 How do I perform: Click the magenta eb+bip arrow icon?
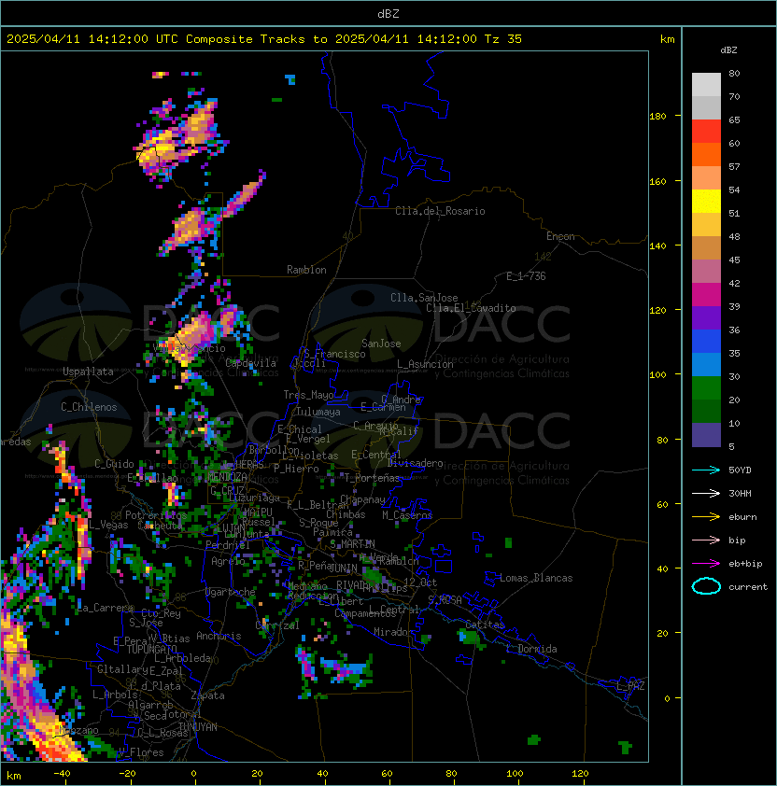(x=706, y=564)
